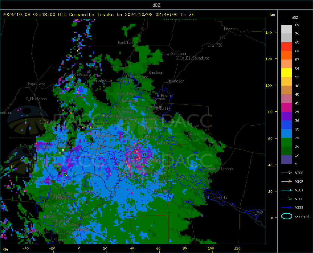Click the Lomas_Blancas place label

(x=219, y=169)
